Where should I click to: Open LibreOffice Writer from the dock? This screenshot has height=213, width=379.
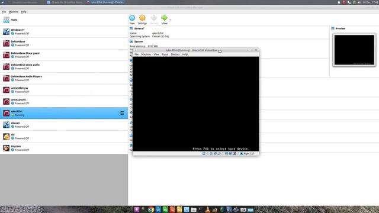click(x=158, y=209)
